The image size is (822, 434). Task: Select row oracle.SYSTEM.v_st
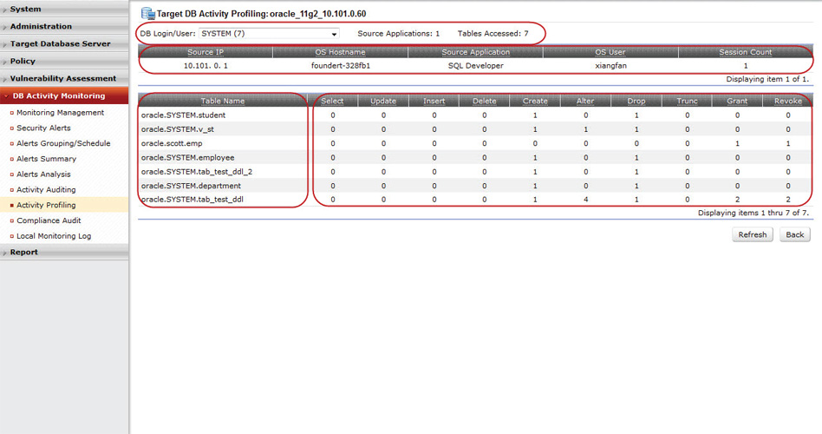pos(475,129)
